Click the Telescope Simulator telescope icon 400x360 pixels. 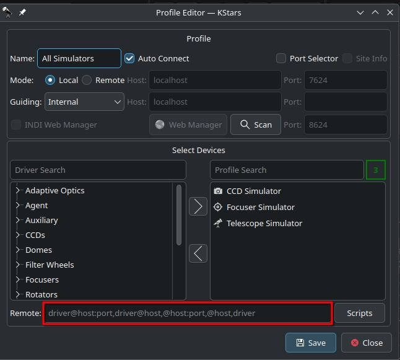(x=218, y=224)
